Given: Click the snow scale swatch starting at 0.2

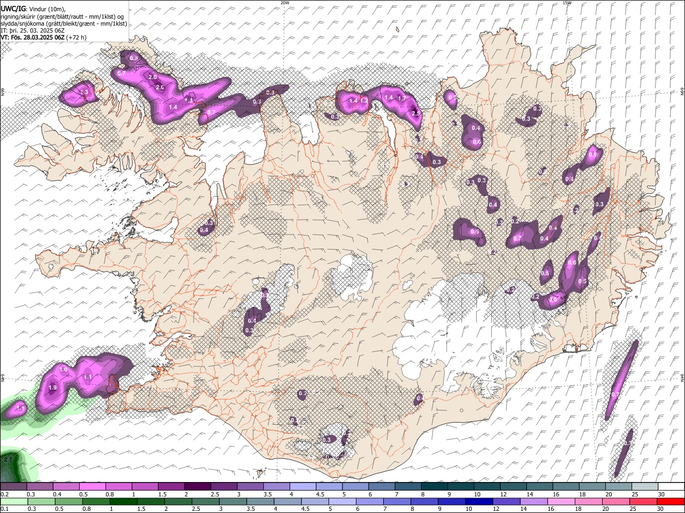Looking at the screenshot, I should (13, 487).
